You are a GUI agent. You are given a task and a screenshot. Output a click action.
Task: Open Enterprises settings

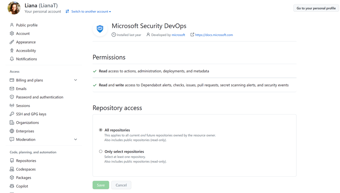(x=25, y=131)
